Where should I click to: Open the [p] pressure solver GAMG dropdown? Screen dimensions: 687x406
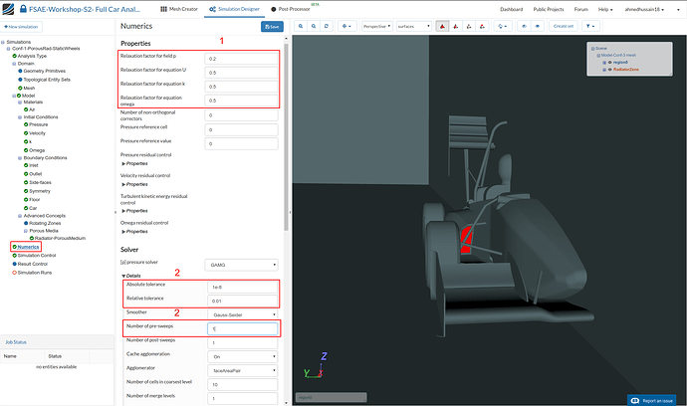pyautogui.click(x=240, y=264)
